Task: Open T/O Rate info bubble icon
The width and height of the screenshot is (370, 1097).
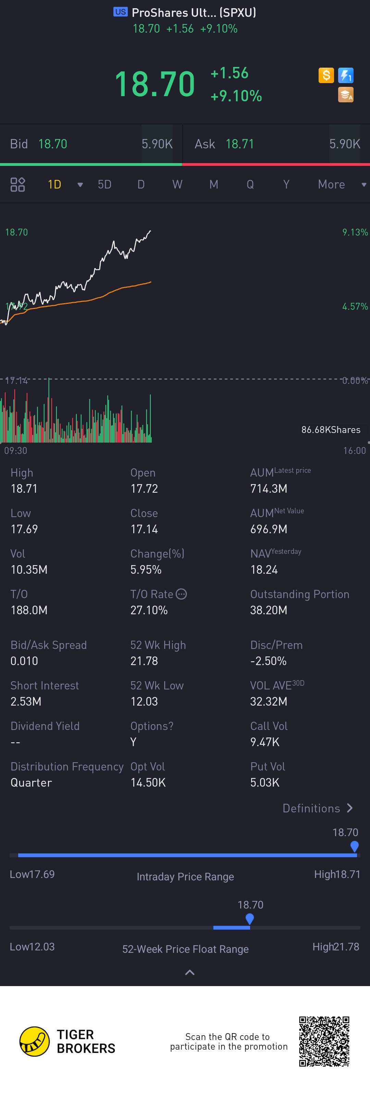Action: pos(181,594)
